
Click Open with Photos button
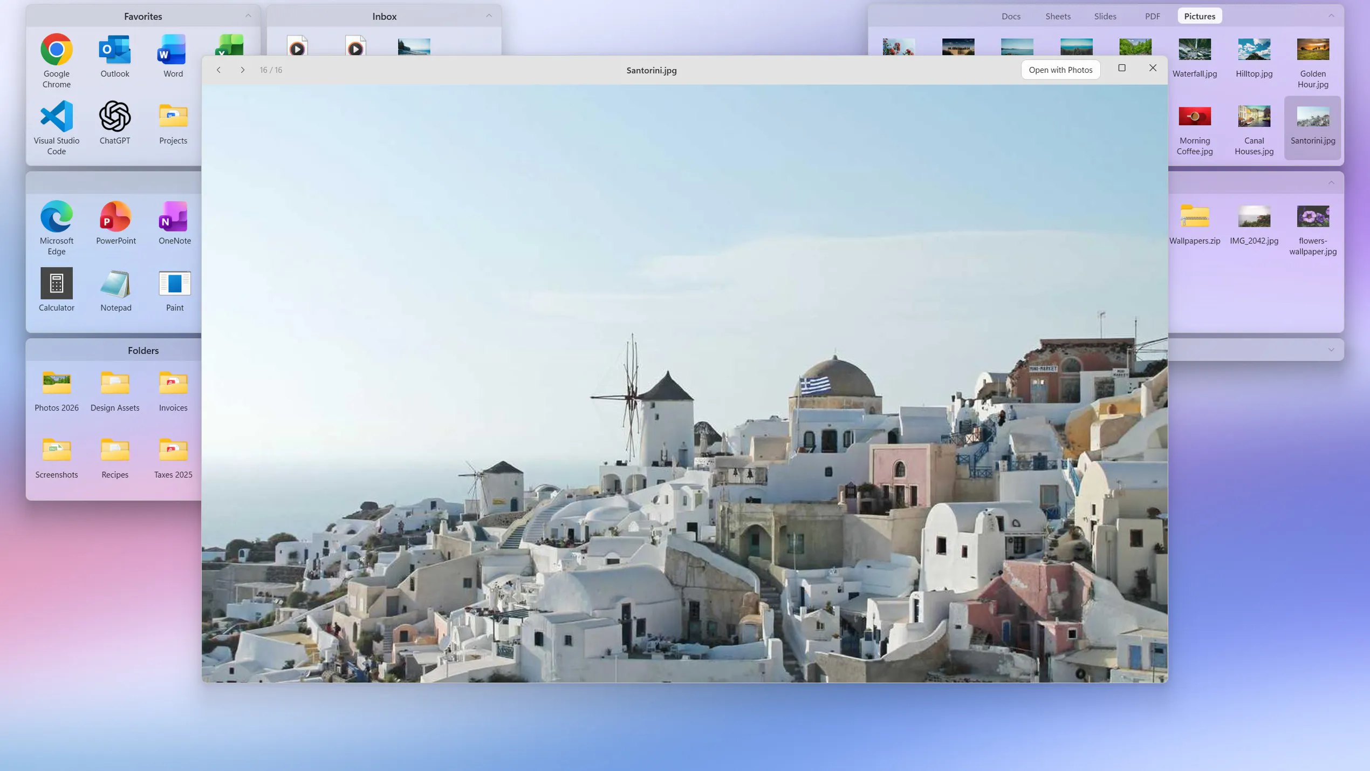[x=1060, y=70]
